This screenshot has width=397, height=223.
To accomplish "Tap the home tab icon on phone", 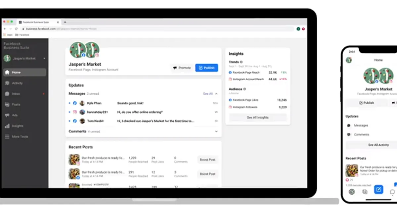I will coord(352,192).
